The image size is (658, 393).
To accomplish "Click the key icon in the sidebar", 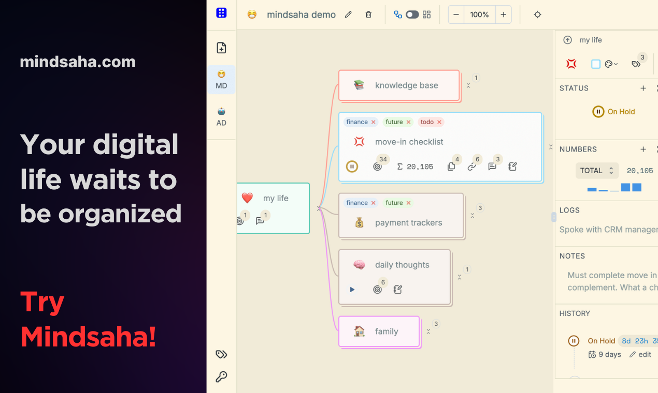I will 221,376.
